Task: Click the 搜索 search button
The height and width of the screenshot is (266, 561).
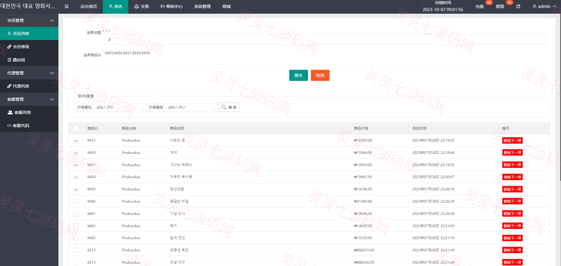Action: point(229,107)
